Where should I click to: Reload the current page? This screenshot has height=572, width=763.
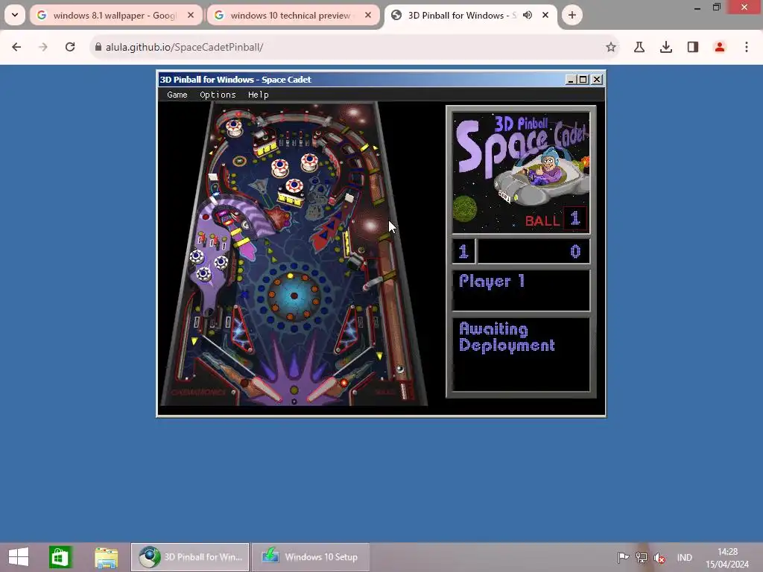point(70,47)
